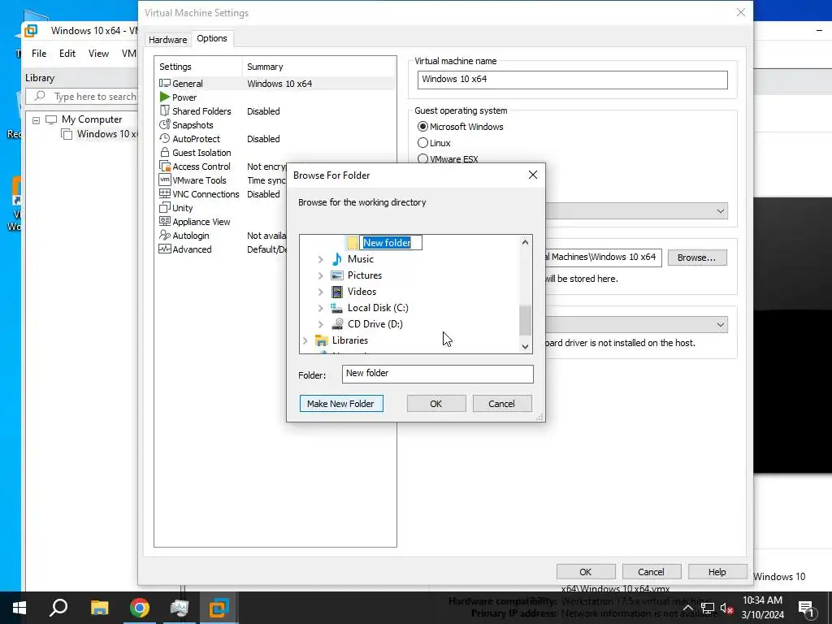Confirm Browse For Folder with OK
This screenshot has width=832, height=624.
coord(436,403)
